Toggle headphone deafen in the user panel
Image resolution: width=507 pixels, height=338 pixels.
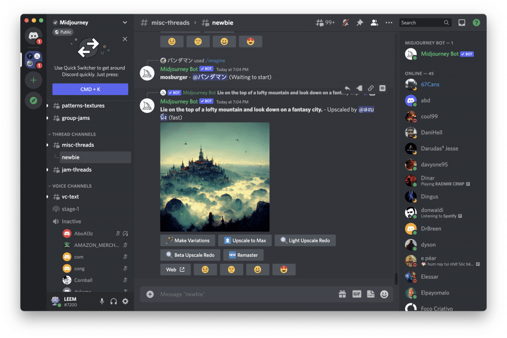[x=113, y=301]
